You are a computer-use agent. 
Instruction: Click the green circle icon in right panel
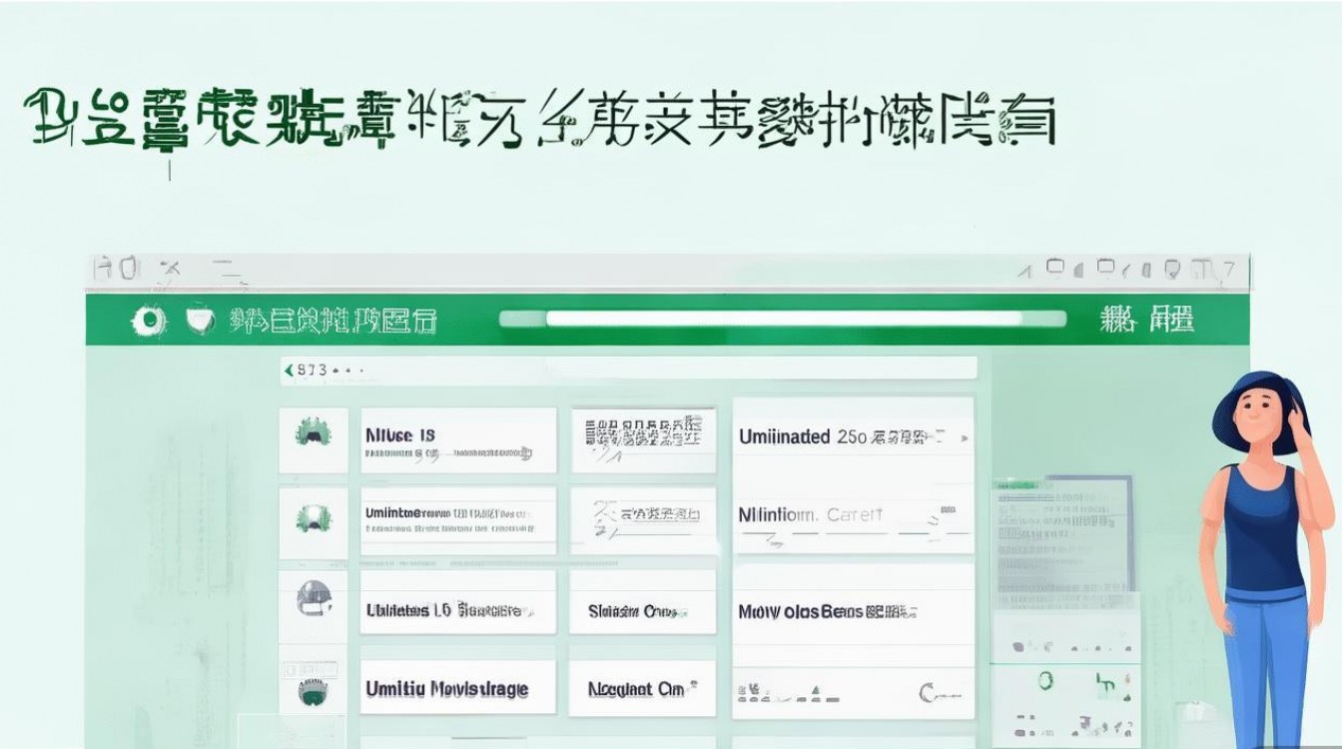tap(1045, 682)
